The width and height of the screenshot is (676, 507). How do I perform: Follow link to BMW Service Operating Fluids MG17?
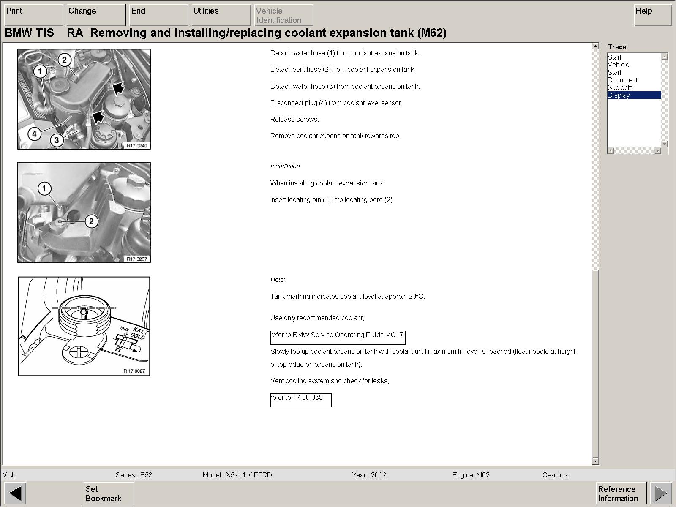coord(338,335)
